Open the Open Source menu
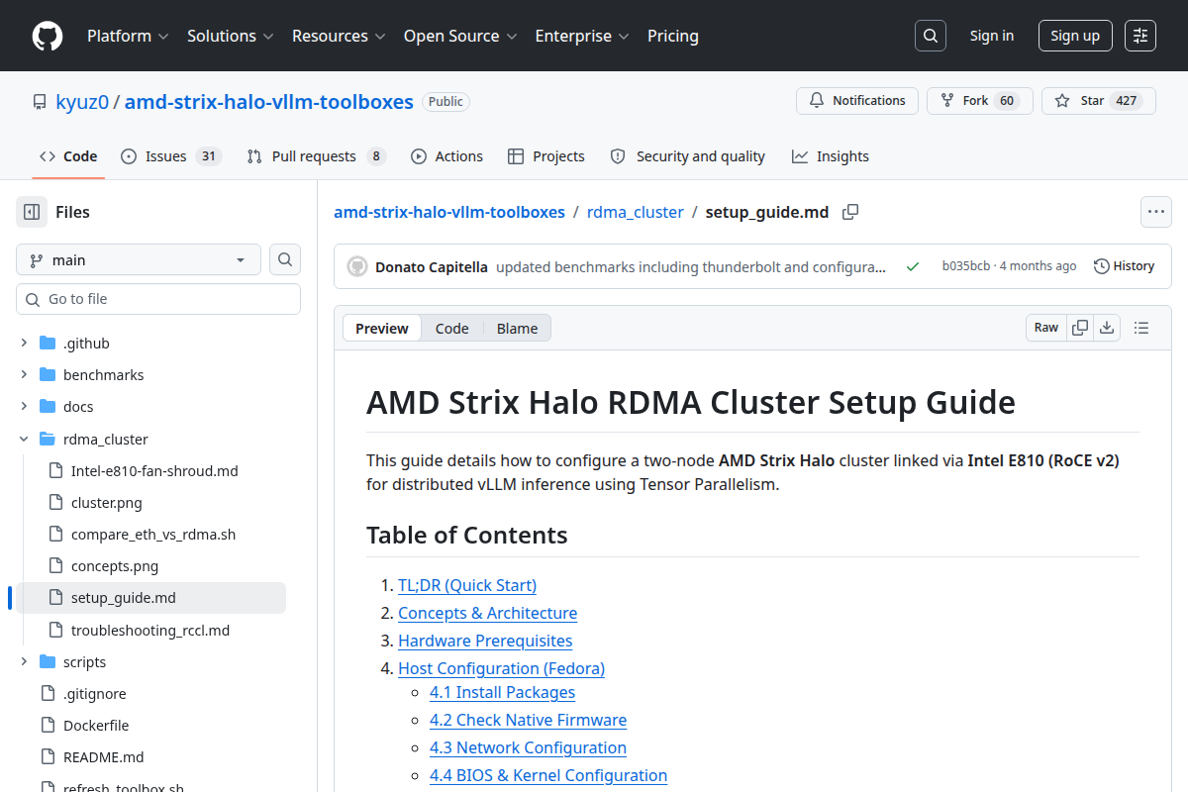The image size is (1188, 792). click(461, 36)
